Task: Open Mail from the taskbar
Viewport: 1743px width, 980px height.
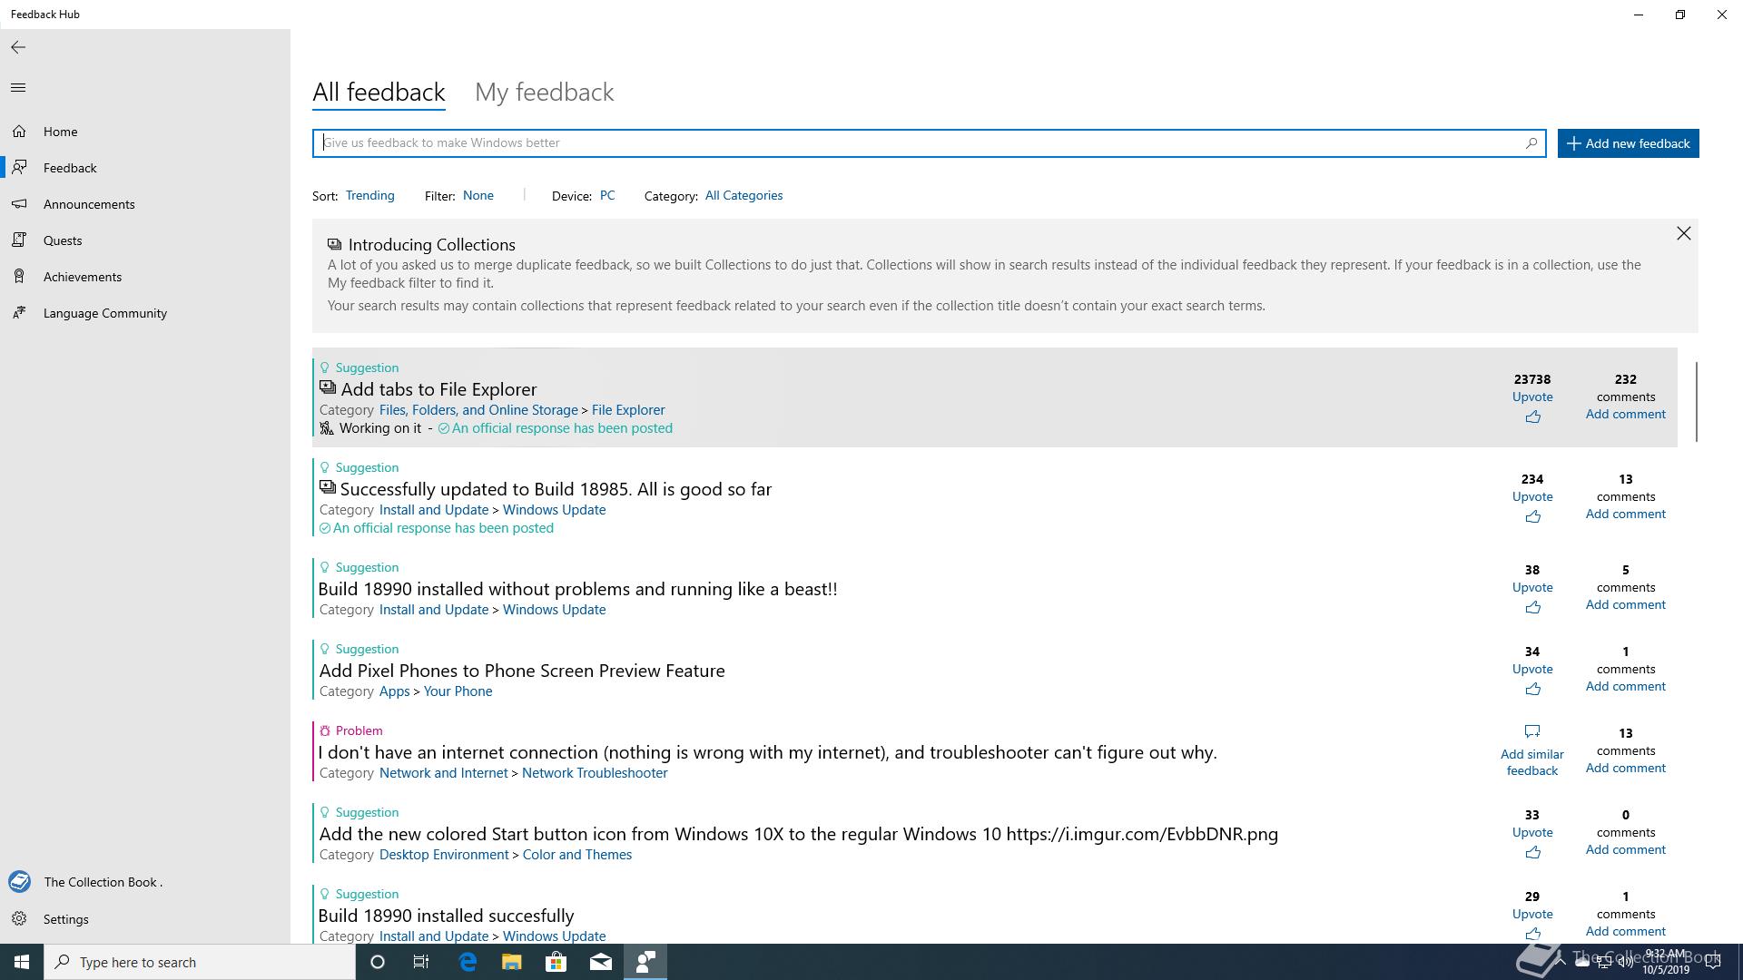Action: pyautogui.click(x=600, y=962)
